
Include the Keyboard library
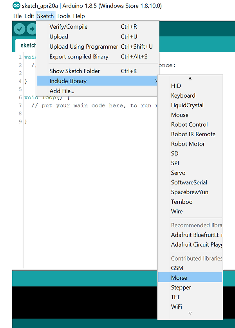(x=190, y=95)
